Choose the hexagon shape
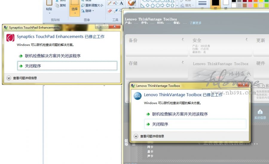The image size is (269, 164). click(x=158, y=5)
